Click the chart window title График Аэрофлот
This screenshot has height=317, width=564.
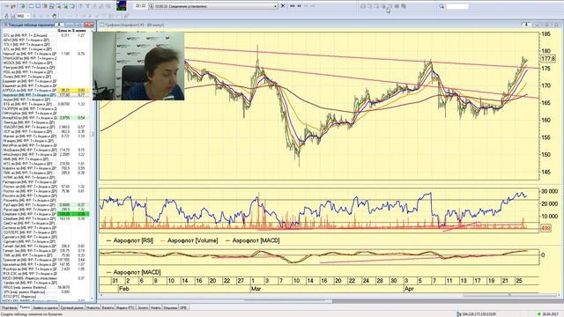click(135, 25)
